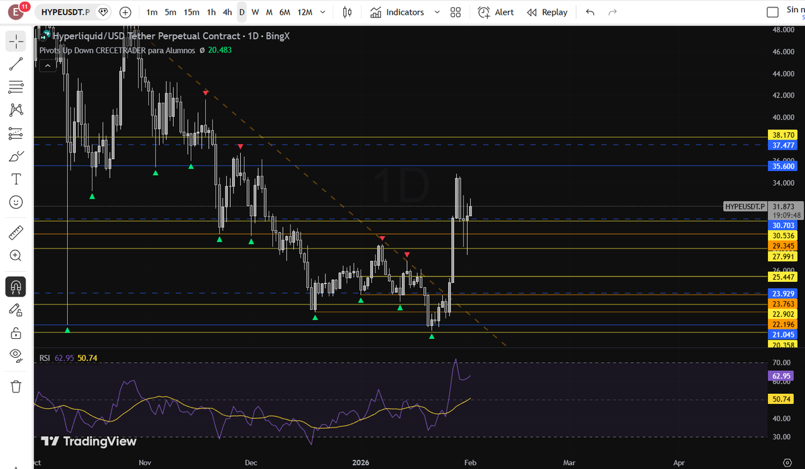Image resolution: width=805 pixels, height=469 pixels.
Task: Select the trend line drawing tool
Action: 16,64
